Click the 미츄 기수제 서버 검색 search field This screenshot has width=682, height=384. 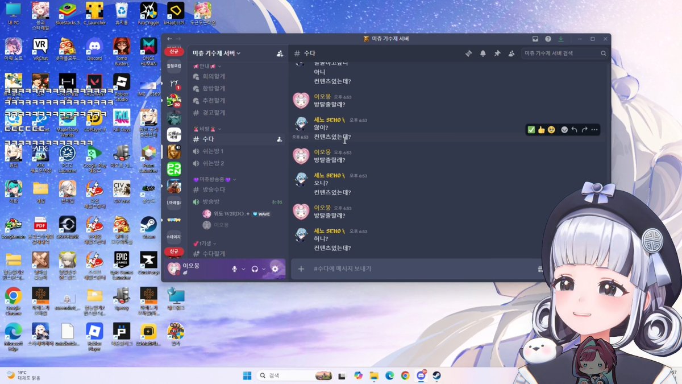(x=565, y=53)
